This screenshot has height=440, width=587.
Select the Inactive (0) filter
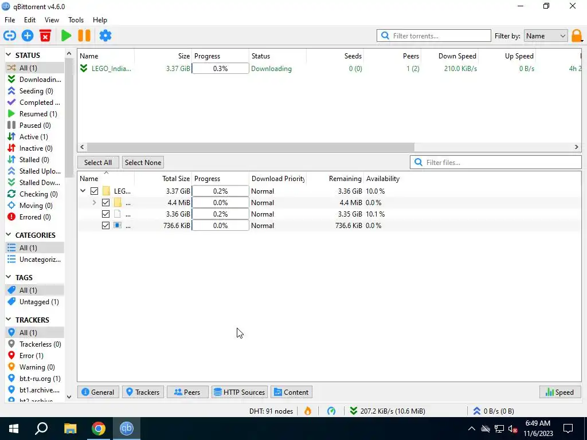[34, 148]
